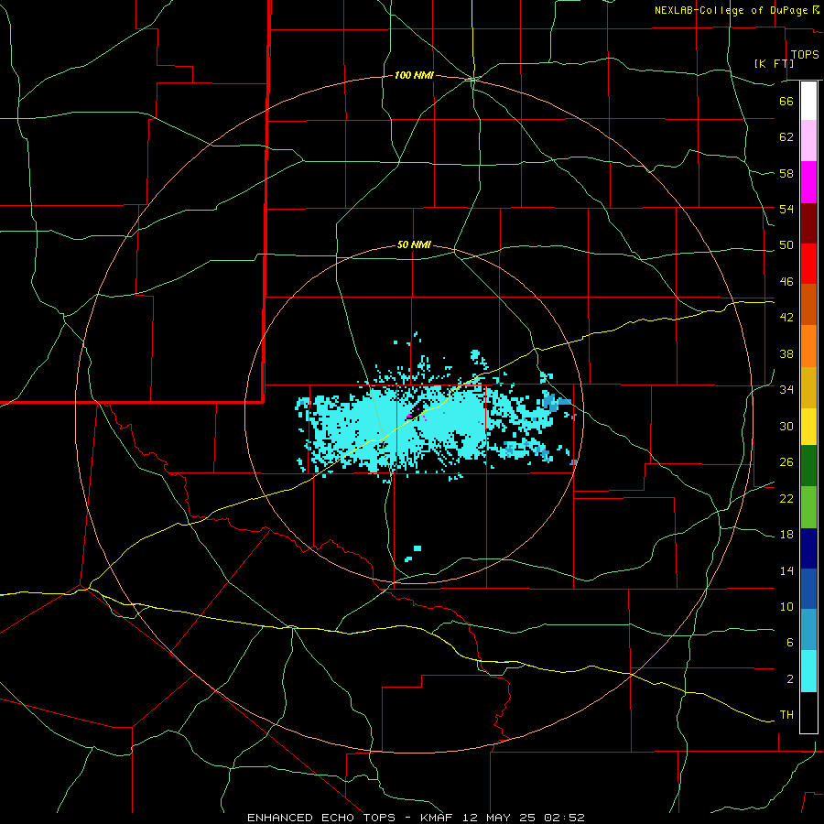The height and width of the screenshot is (824, 824).
Task: Select the "62" legend value
Action: click(786, 137)
